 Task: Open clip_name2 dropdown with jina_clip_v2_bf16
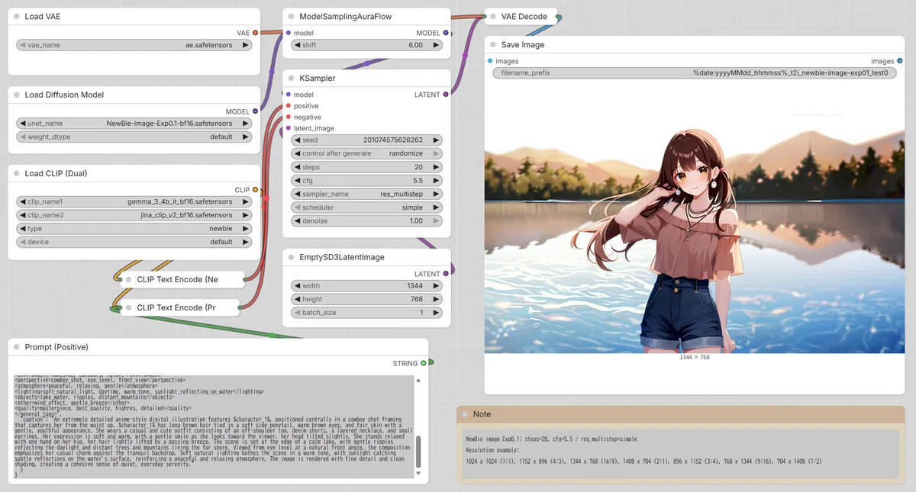pos(134,215)
